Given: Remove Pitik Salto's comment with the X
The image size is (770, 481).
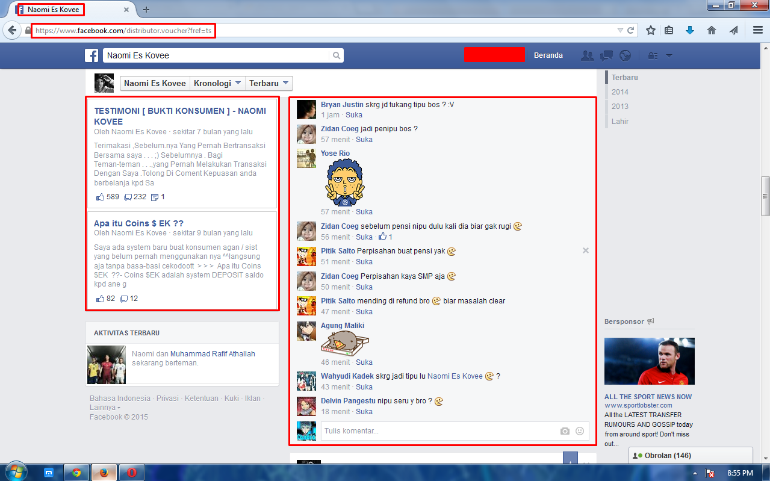Looking at the screenshot, I should coord(586,250).
